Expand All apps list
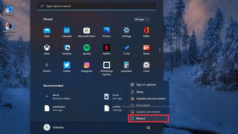 point(141,19)
